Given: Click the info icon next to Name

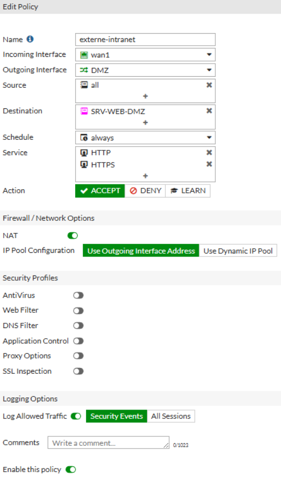Looking at the screenshot, I should point(30,39).
